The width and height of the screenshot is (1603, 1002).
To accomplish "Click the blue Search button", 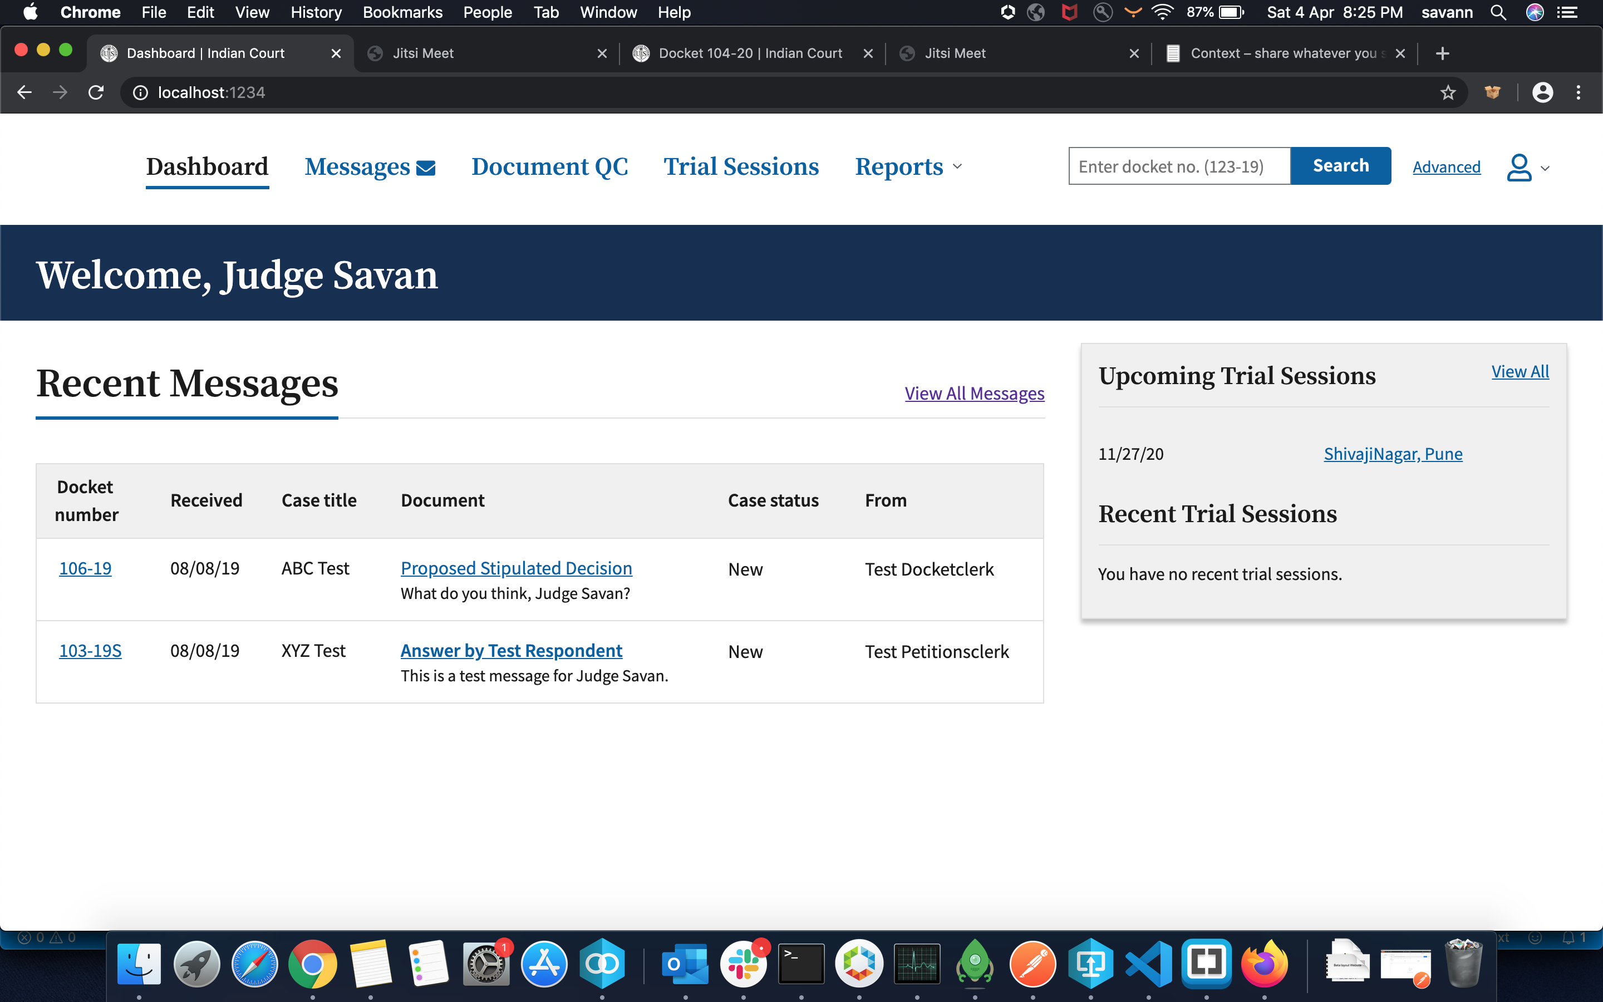I will pos(1340,166).
